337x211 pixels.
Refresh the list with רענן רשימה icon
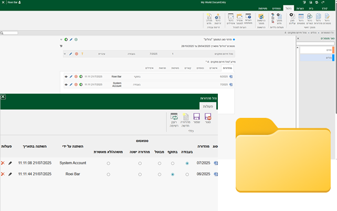(174, 118)
